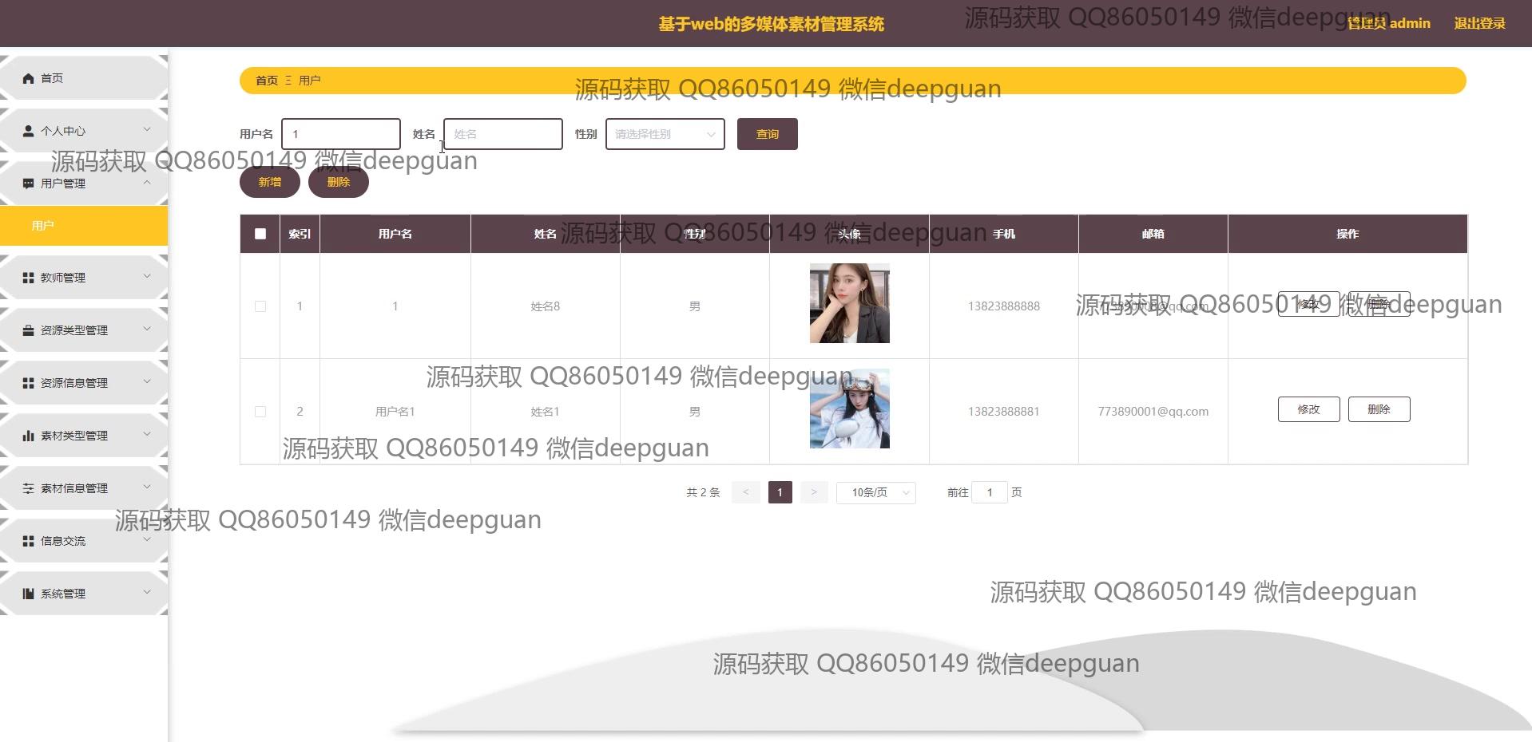Check the checkbox for row 用户名1
The height and width of the screenshot is (742, 1532).
pyautogui.click(x=260, y=412)
